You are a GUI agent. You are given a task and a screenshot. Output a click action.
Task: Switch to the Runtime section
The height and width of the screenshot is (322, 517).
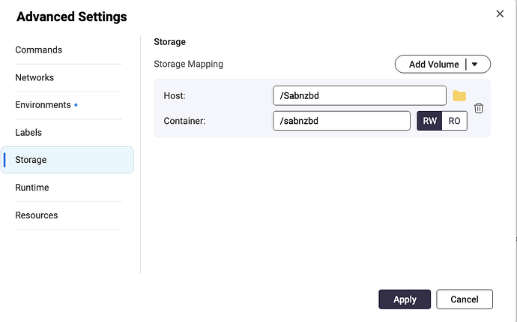pyautogui.click(x=32, y=188)
